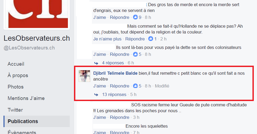Click the Djibril Telimele Balde name link
Screen dimensions: 257x134
pos(115,73)
